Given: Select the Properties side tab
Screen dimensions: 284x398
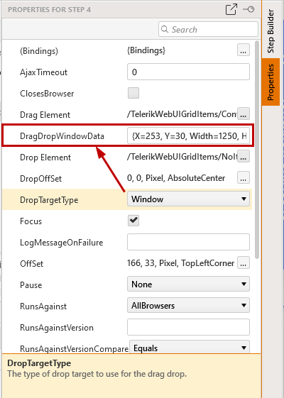Looking at the screenshot, I should pyautogui.click(x=271, y=82).
